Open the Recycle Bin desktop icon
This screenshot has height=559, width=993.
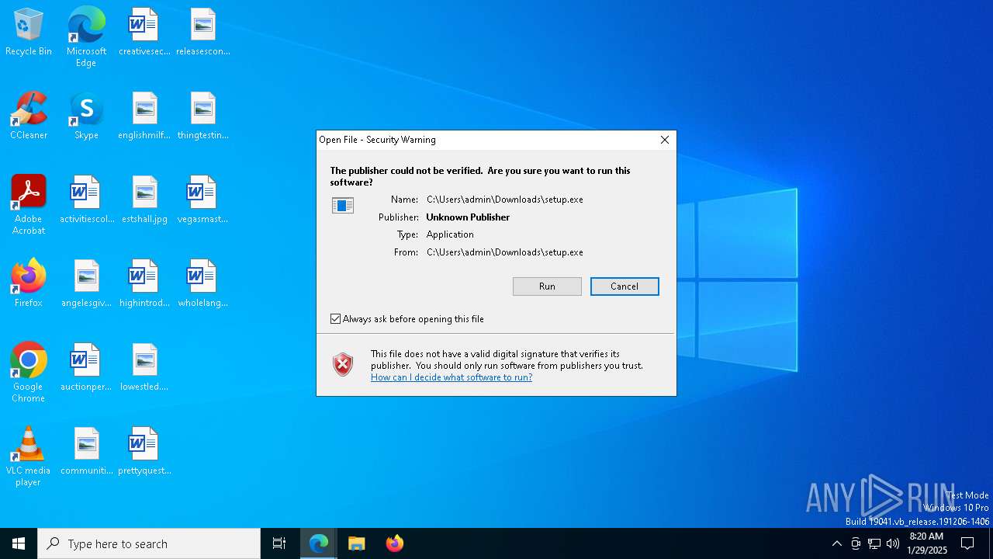tap(29, 33)
